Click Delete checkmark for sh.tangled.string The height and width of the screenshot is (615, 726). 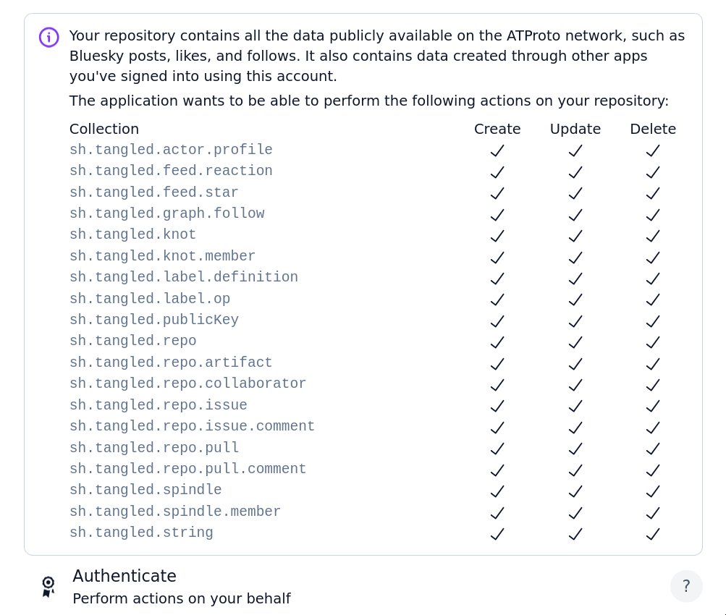point(653,534)
